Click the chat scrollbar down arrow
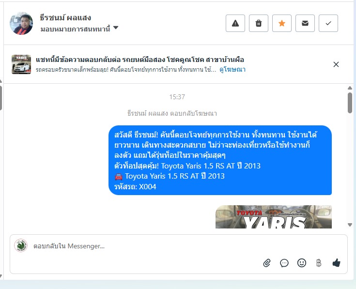This screenshot has width=356, height=289. [350, 225]
